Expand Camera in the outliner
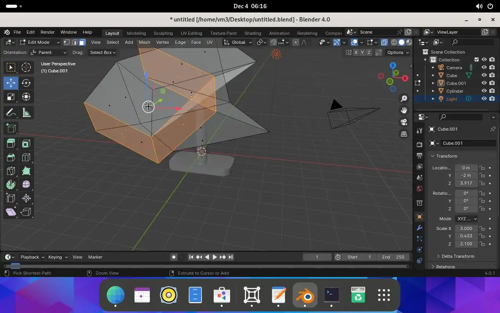This screenshot has width=500, height=313. (433, 68)
